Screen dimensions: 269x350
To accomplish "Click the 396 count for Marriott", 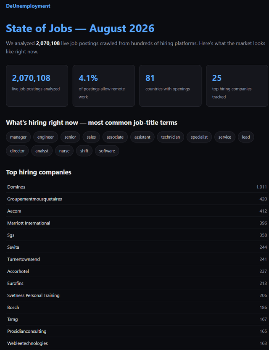I will (263, 223).
